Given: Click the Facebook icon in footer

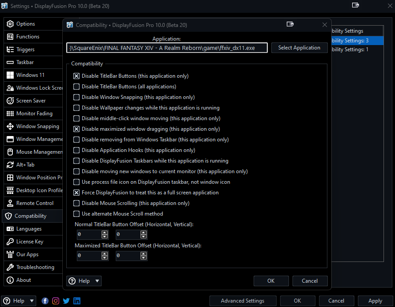Looking at the screenshot, I should [45, 301].
